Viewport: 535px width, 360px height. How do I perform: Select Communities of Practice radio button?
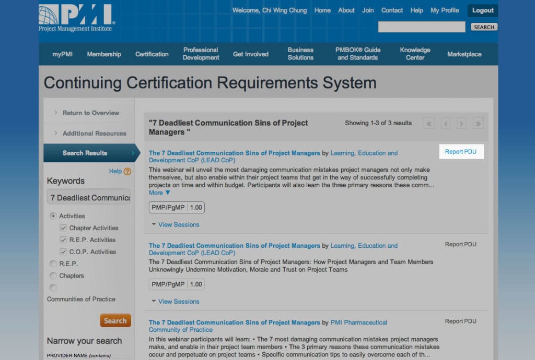point(53,287)
